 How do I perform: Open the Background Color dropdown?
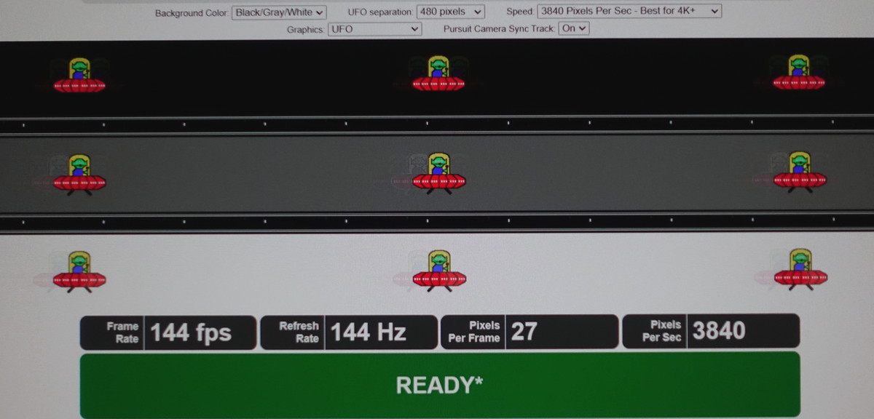tap(279, 12)
